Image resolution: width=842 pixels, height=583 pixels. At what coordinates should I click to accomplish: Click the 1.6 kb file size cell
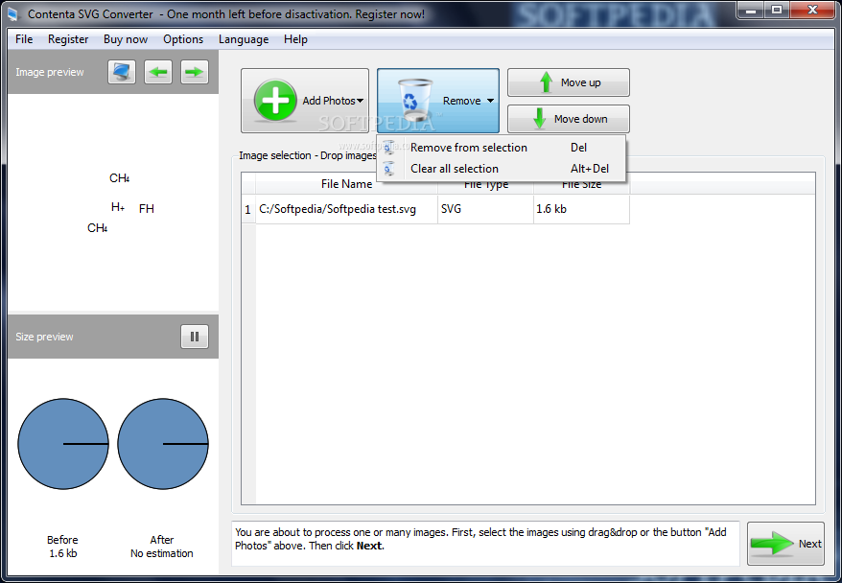coord(581,209)
